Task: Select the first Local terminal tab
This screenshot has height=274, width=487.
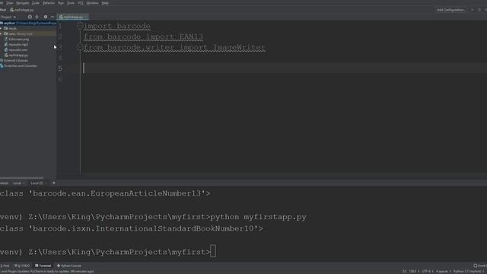Action: click(18, 183)
